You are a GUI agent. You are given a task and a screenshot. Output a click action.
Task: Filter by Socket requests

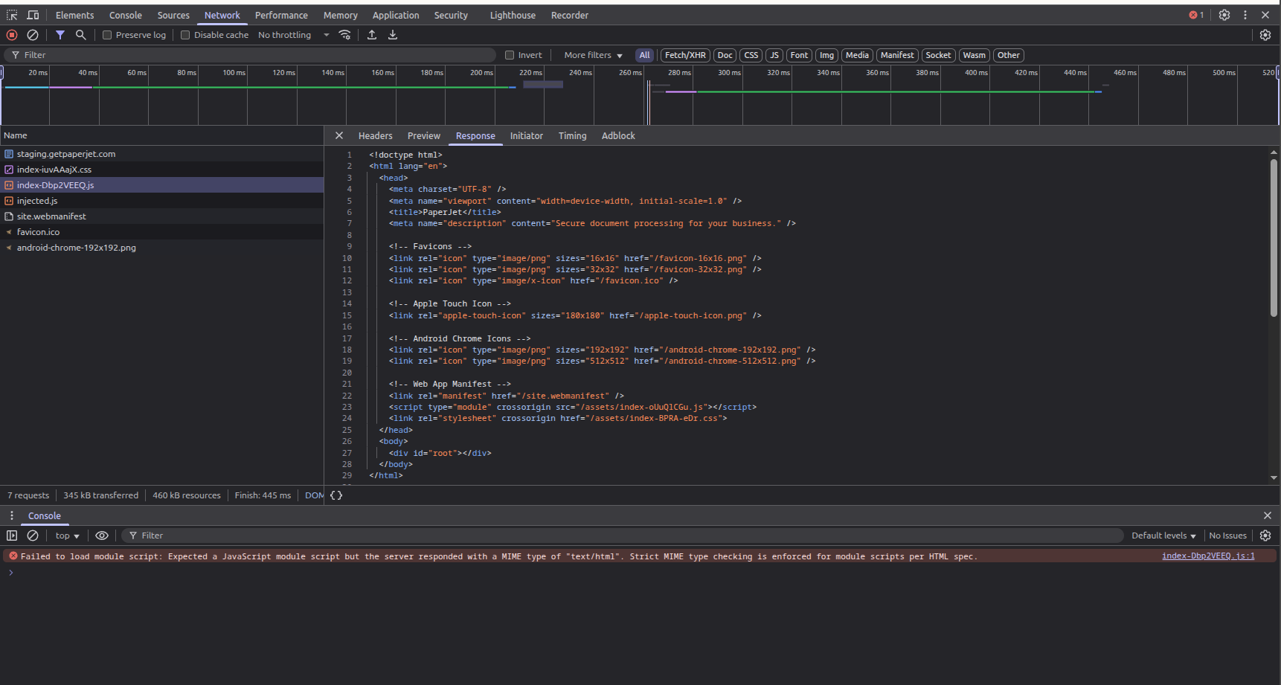coord(938,55)
